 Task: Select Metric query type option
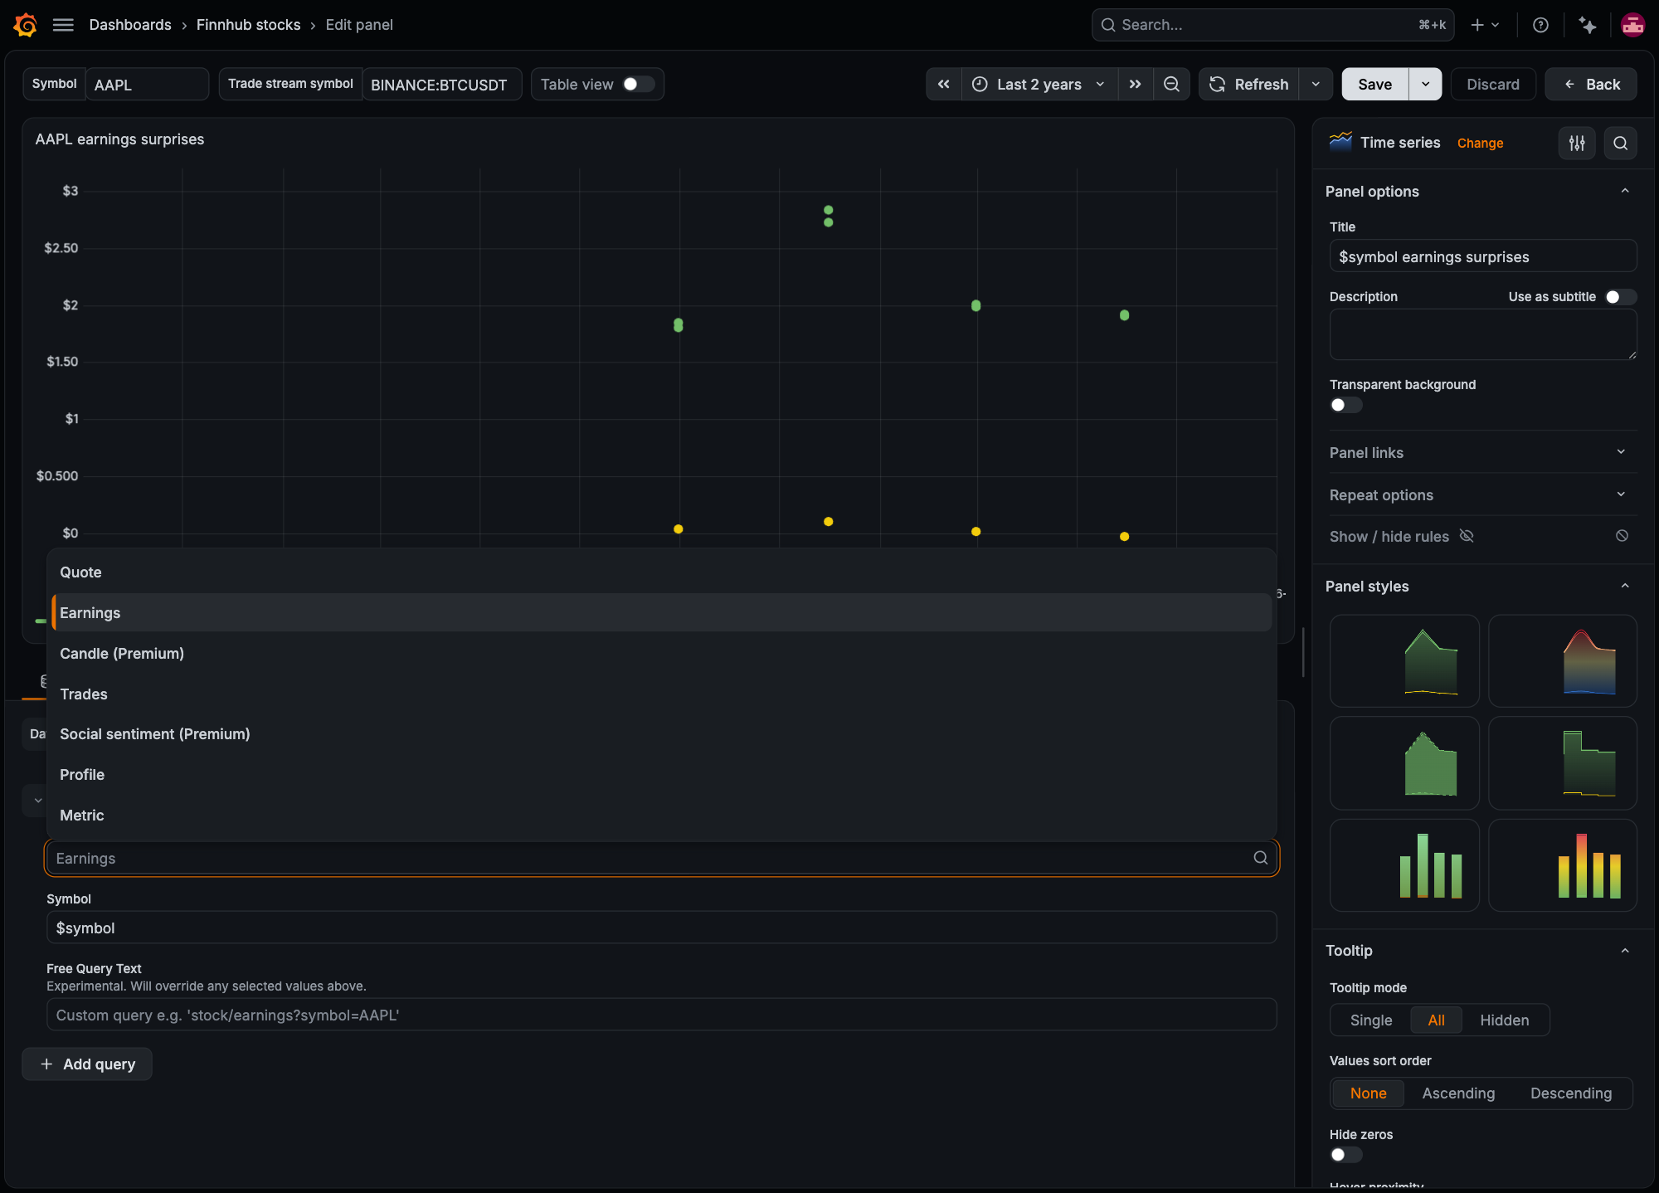pyautogui.click(x=661, y=815)
